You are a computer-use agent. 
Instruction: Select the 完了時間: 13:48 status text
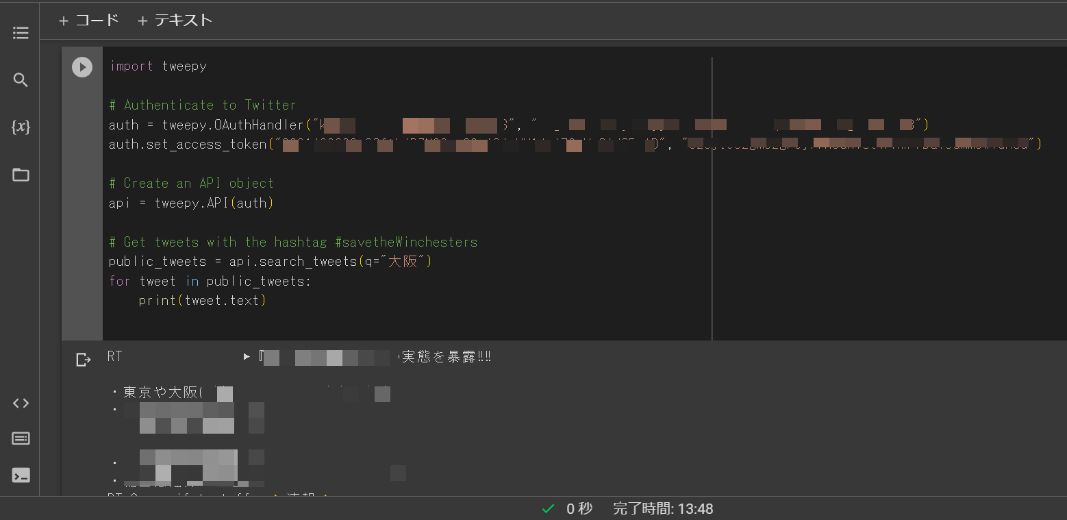click(663, 509)
